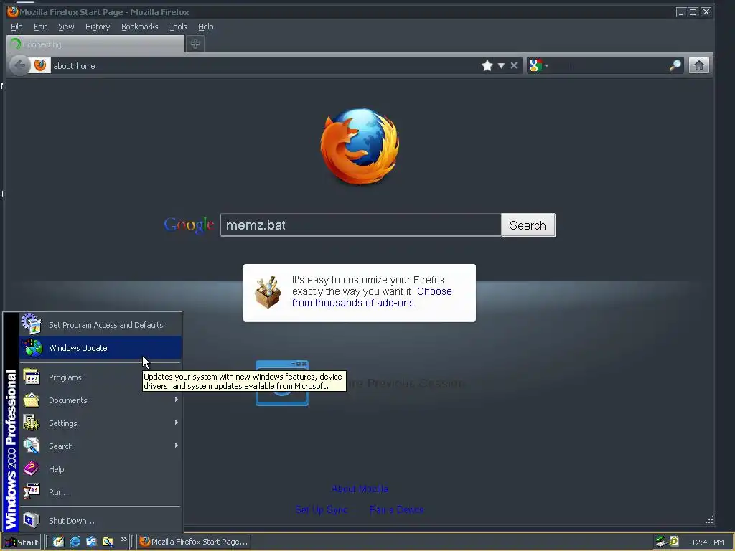
Task: Click the purple Help book icon
Action: coord(32,468)
